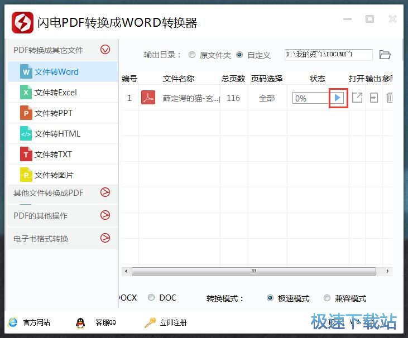Click the horizontal scrollbar thumb
The height and width of the screenshot is (338, 408).
click(x=254, y=271)
